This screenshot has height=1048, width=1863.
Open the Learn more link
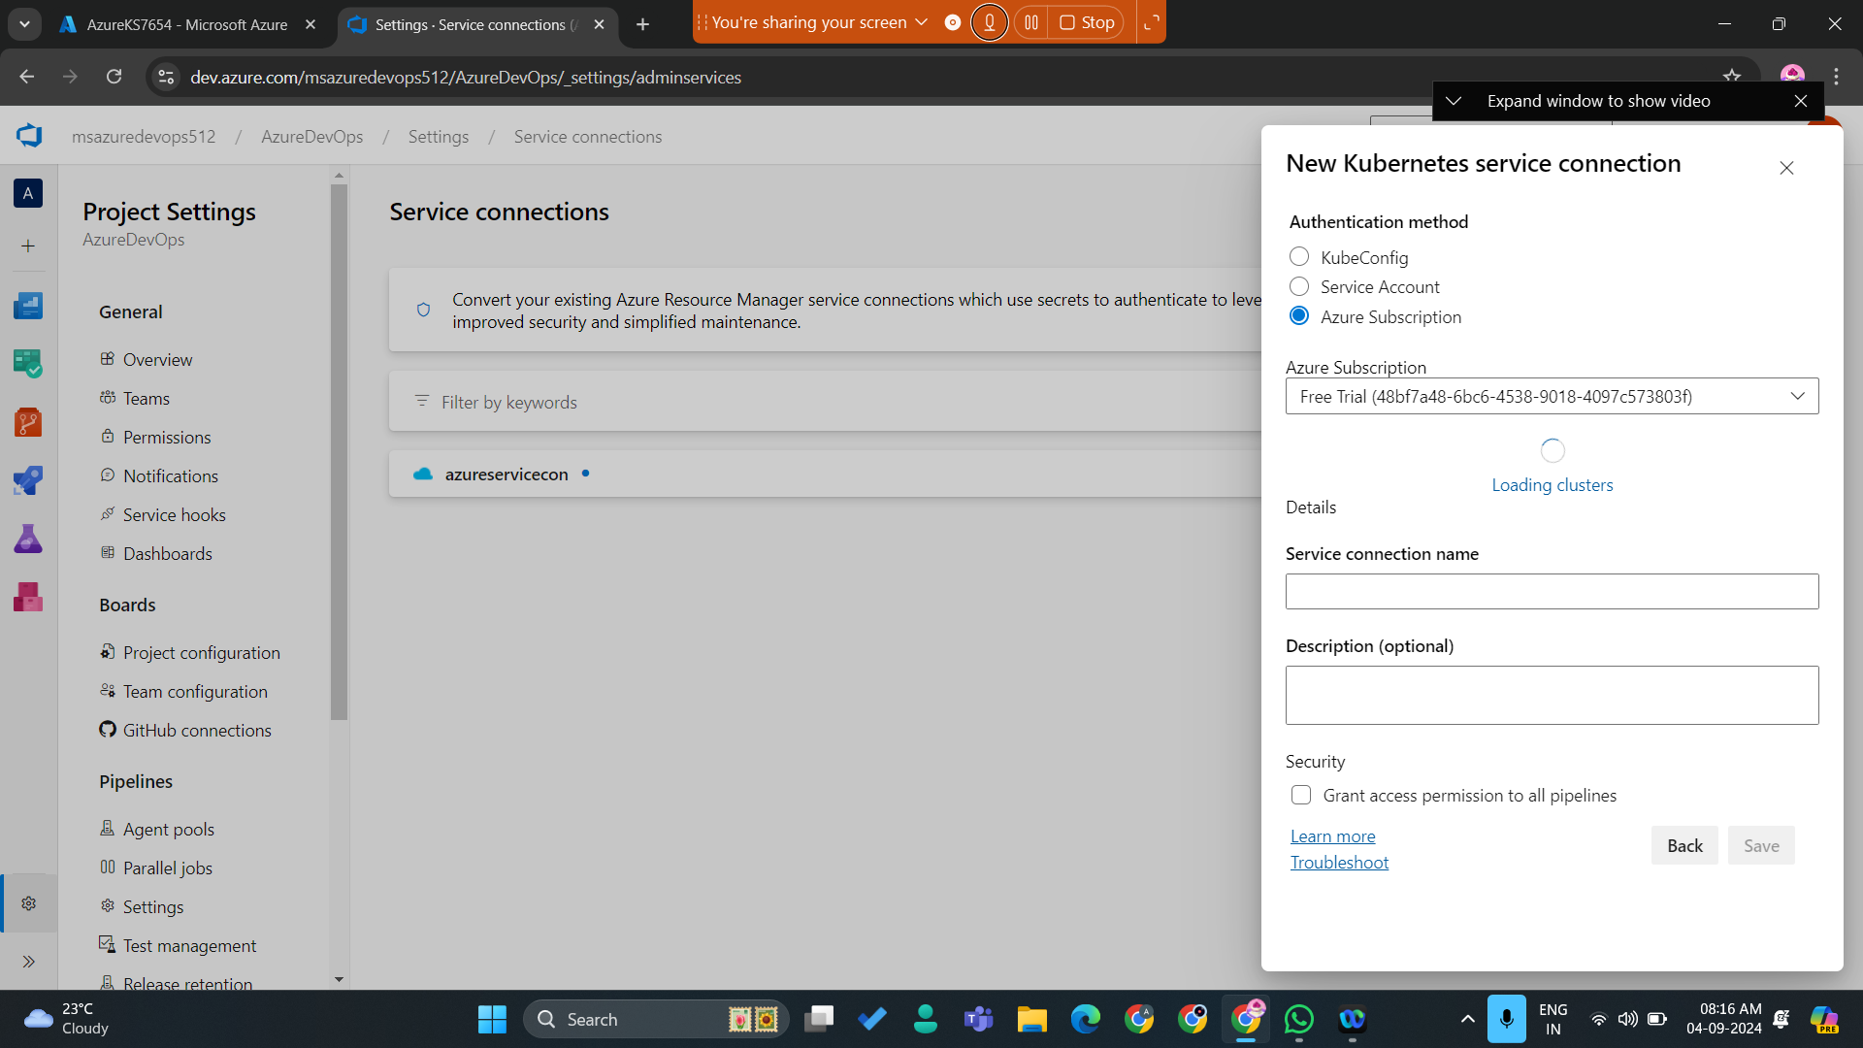1332,835
